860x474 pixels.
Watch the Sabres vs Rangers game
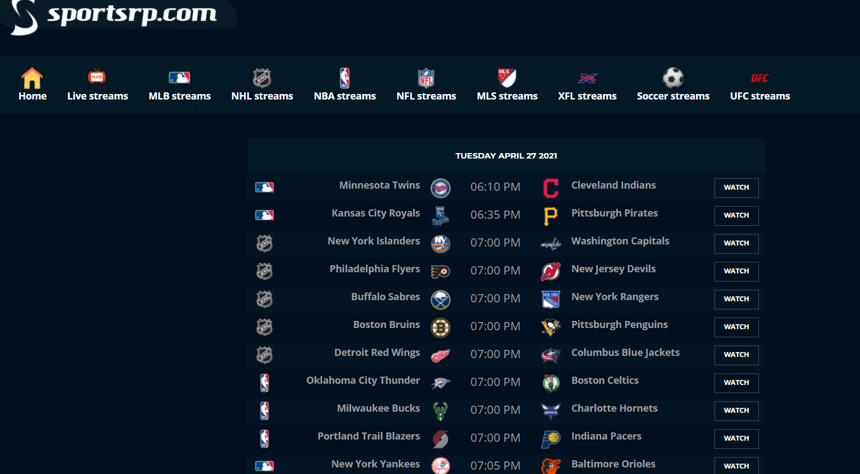[736, 299]
